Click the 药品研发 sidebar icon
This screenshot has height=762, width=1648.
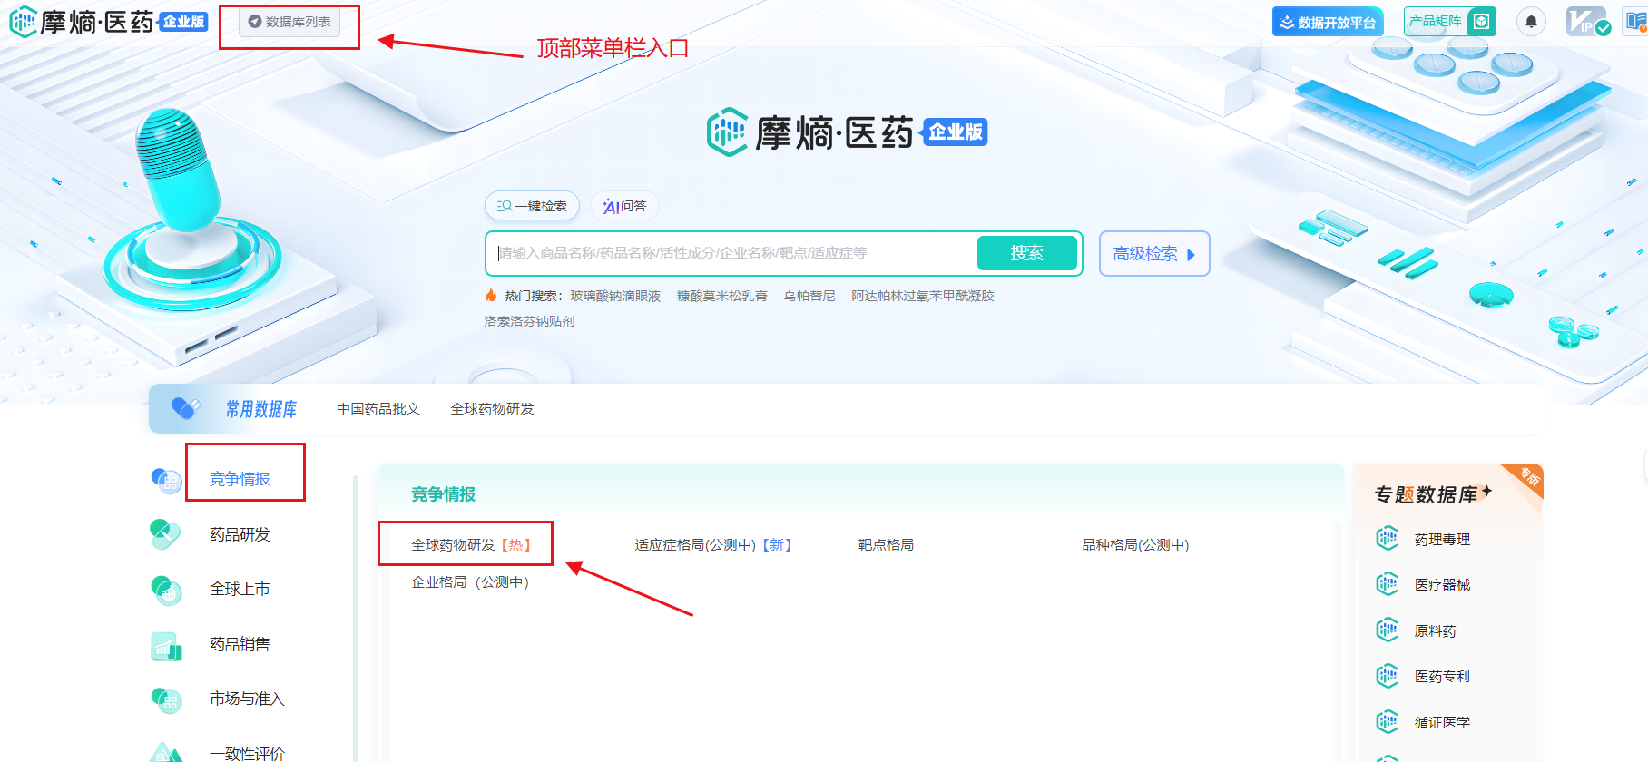point(166,534)
